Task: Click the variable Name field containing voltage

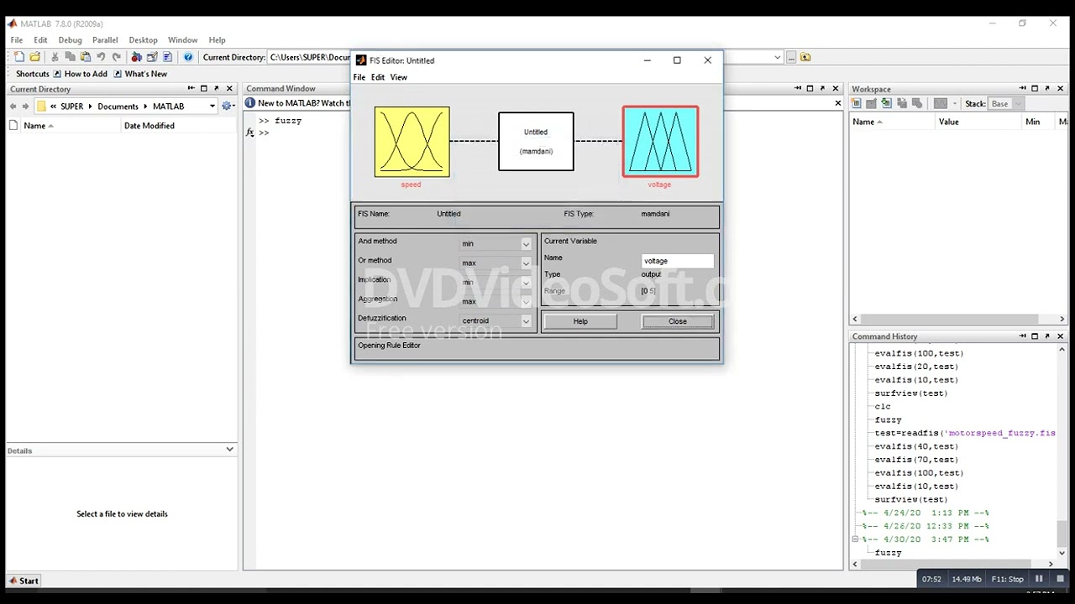Action: [x=678, y=261]
